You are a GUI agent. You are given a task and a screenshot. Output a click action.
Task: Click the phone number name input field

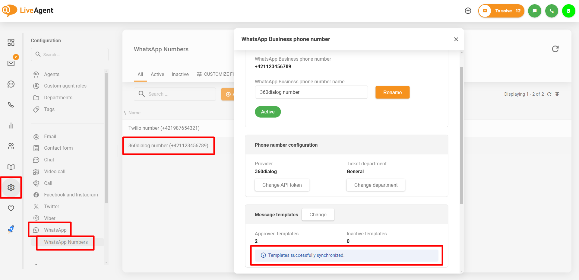coord(311,92)
